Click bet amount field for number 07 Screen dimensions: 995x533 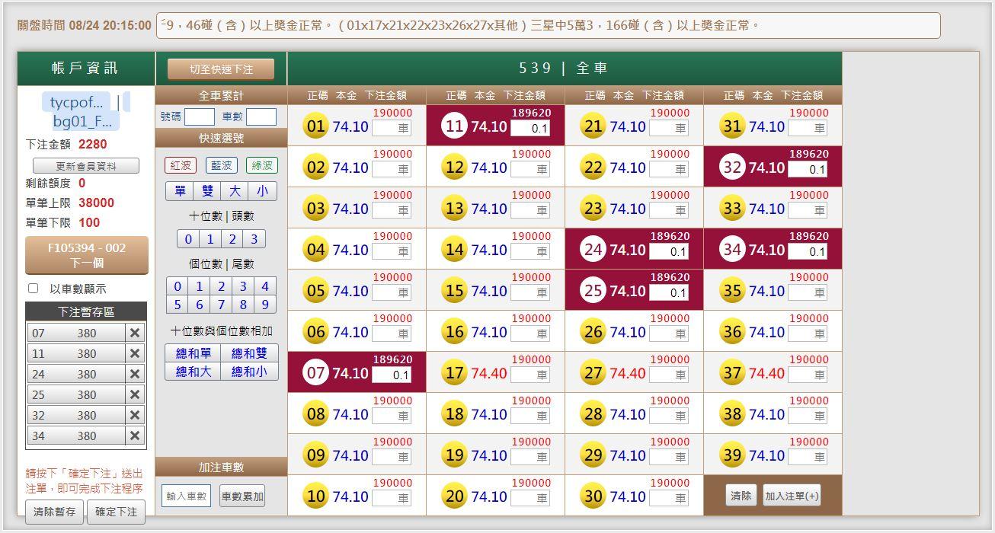[x=392, y=375]
